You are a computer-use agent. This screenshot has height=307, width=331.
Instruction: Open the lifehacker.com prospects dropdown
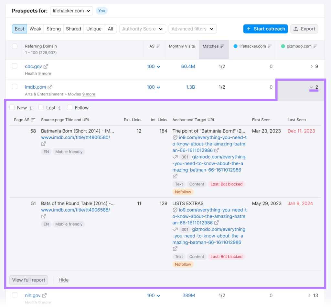click(x=71, y=11)
